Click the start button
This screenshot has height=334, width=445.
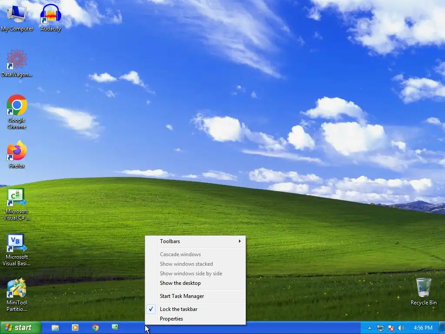pos(20,328)
